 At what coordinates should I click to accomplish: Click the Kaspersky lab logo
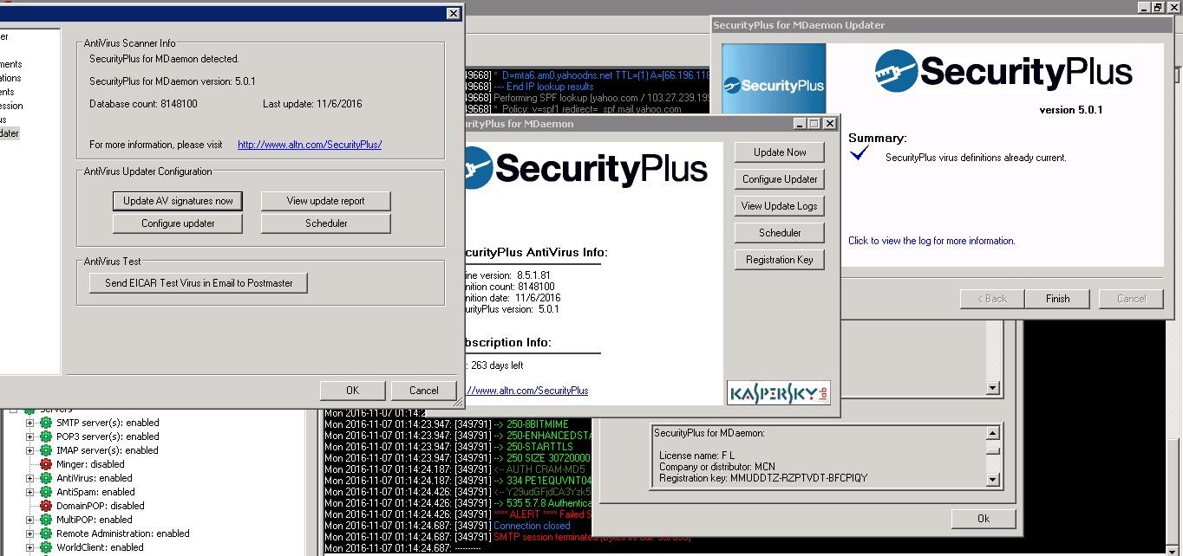pyautogui.click(x=779, y=392)
